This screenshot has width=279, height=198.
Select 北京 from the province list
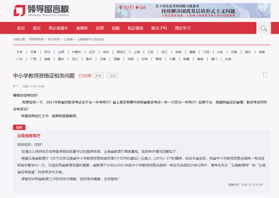(20, 52)
